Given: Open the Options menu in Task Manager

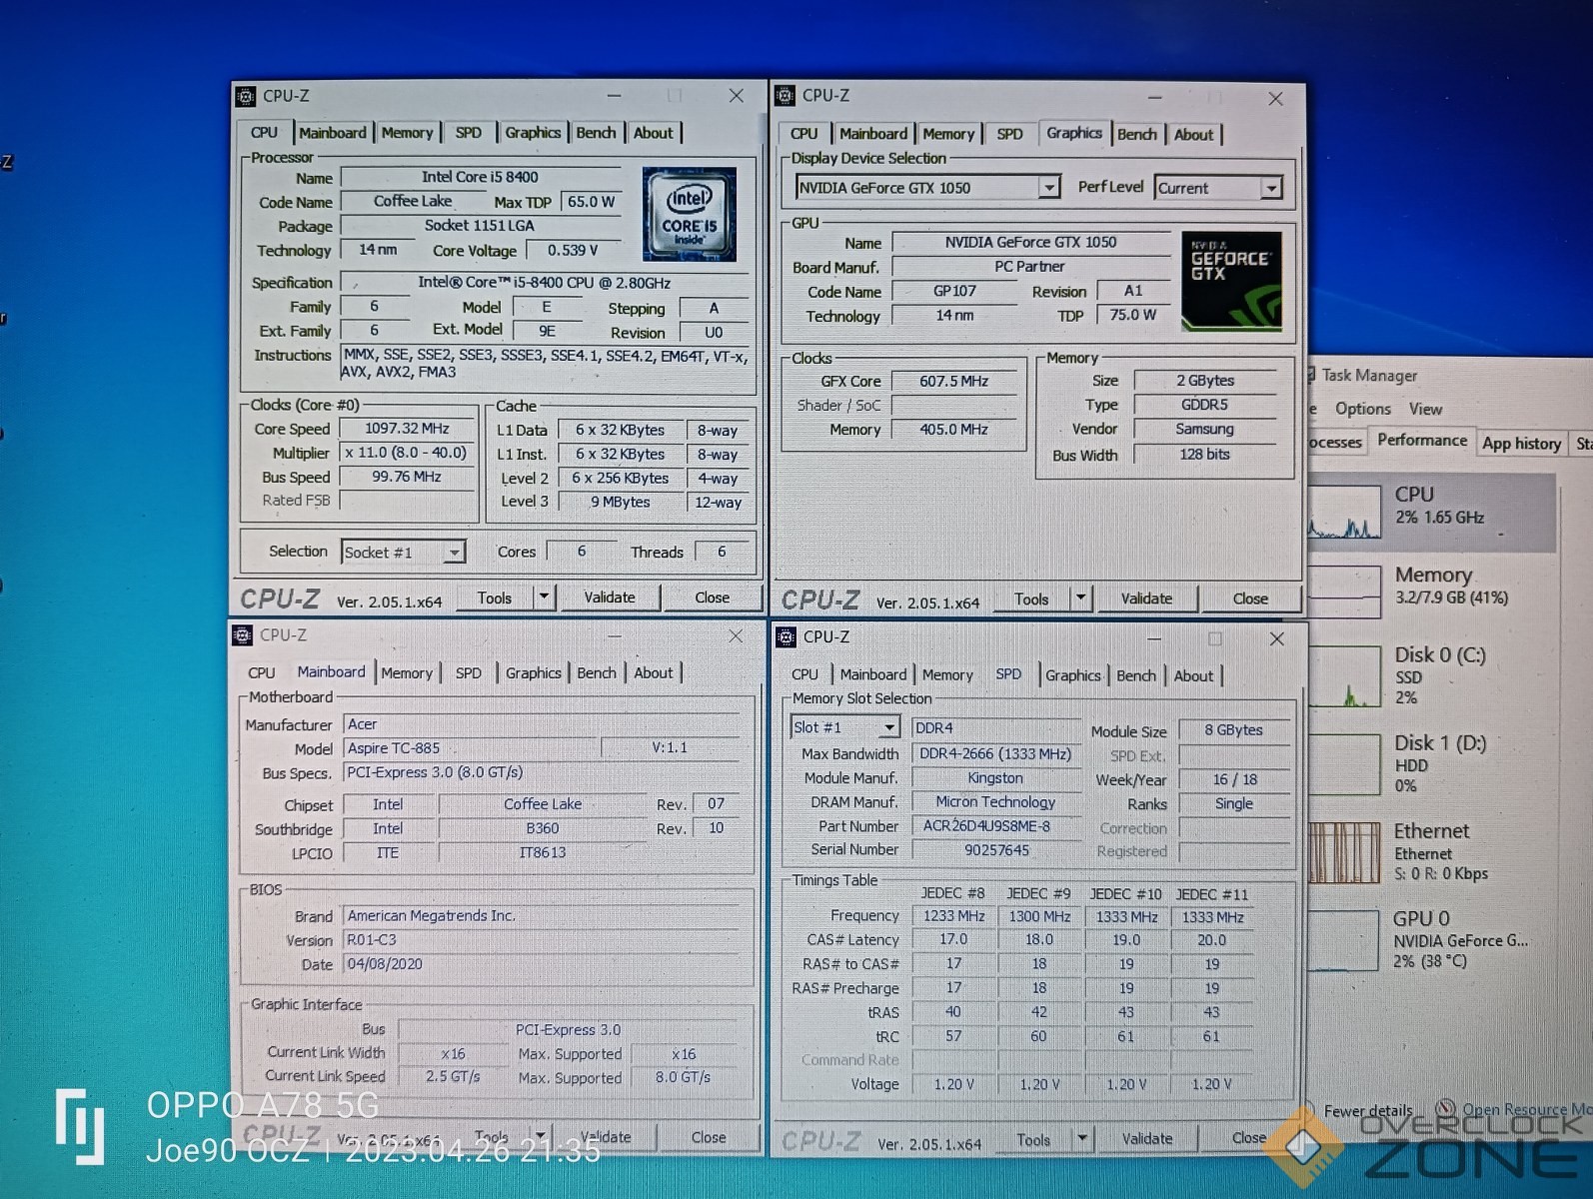Looking at the screenshot, I should 1362,409.
